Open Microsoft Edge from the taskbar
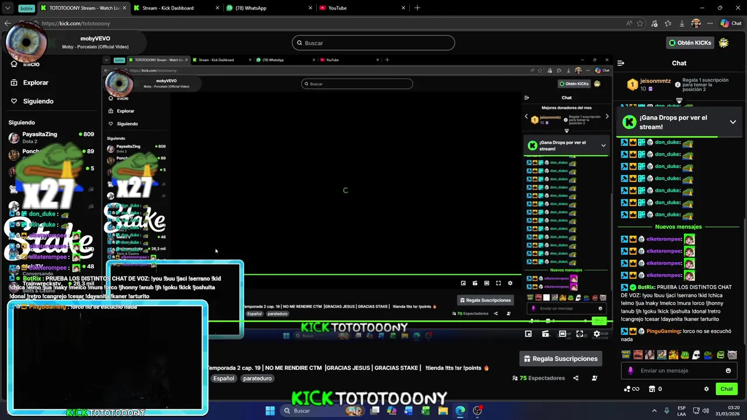Screen dimensions: 747x420 point(460,411)
